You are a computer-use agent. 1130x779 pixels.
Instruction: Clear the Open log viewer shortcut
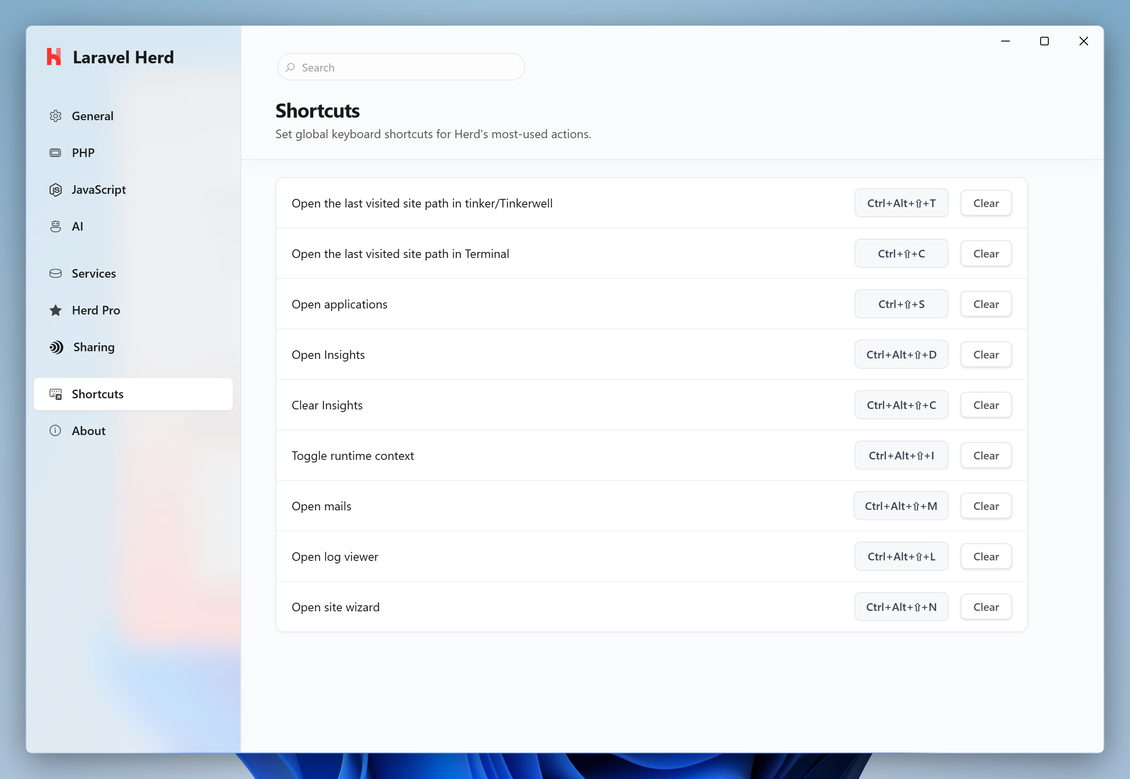(986, 557)
